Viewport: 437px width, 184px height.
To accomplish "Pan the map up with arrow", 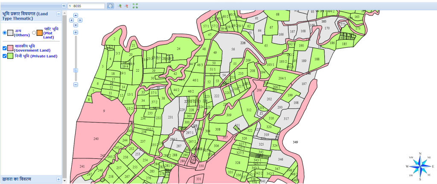I will [76, 15].
